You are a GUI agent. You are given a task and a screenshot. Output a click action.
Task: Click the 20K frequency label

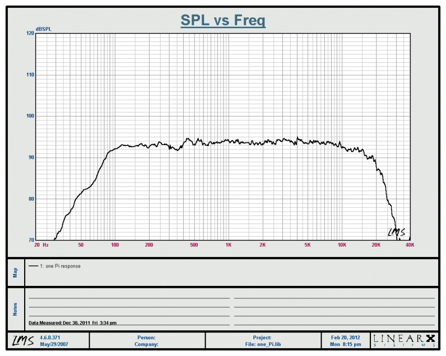coord(376,245)
